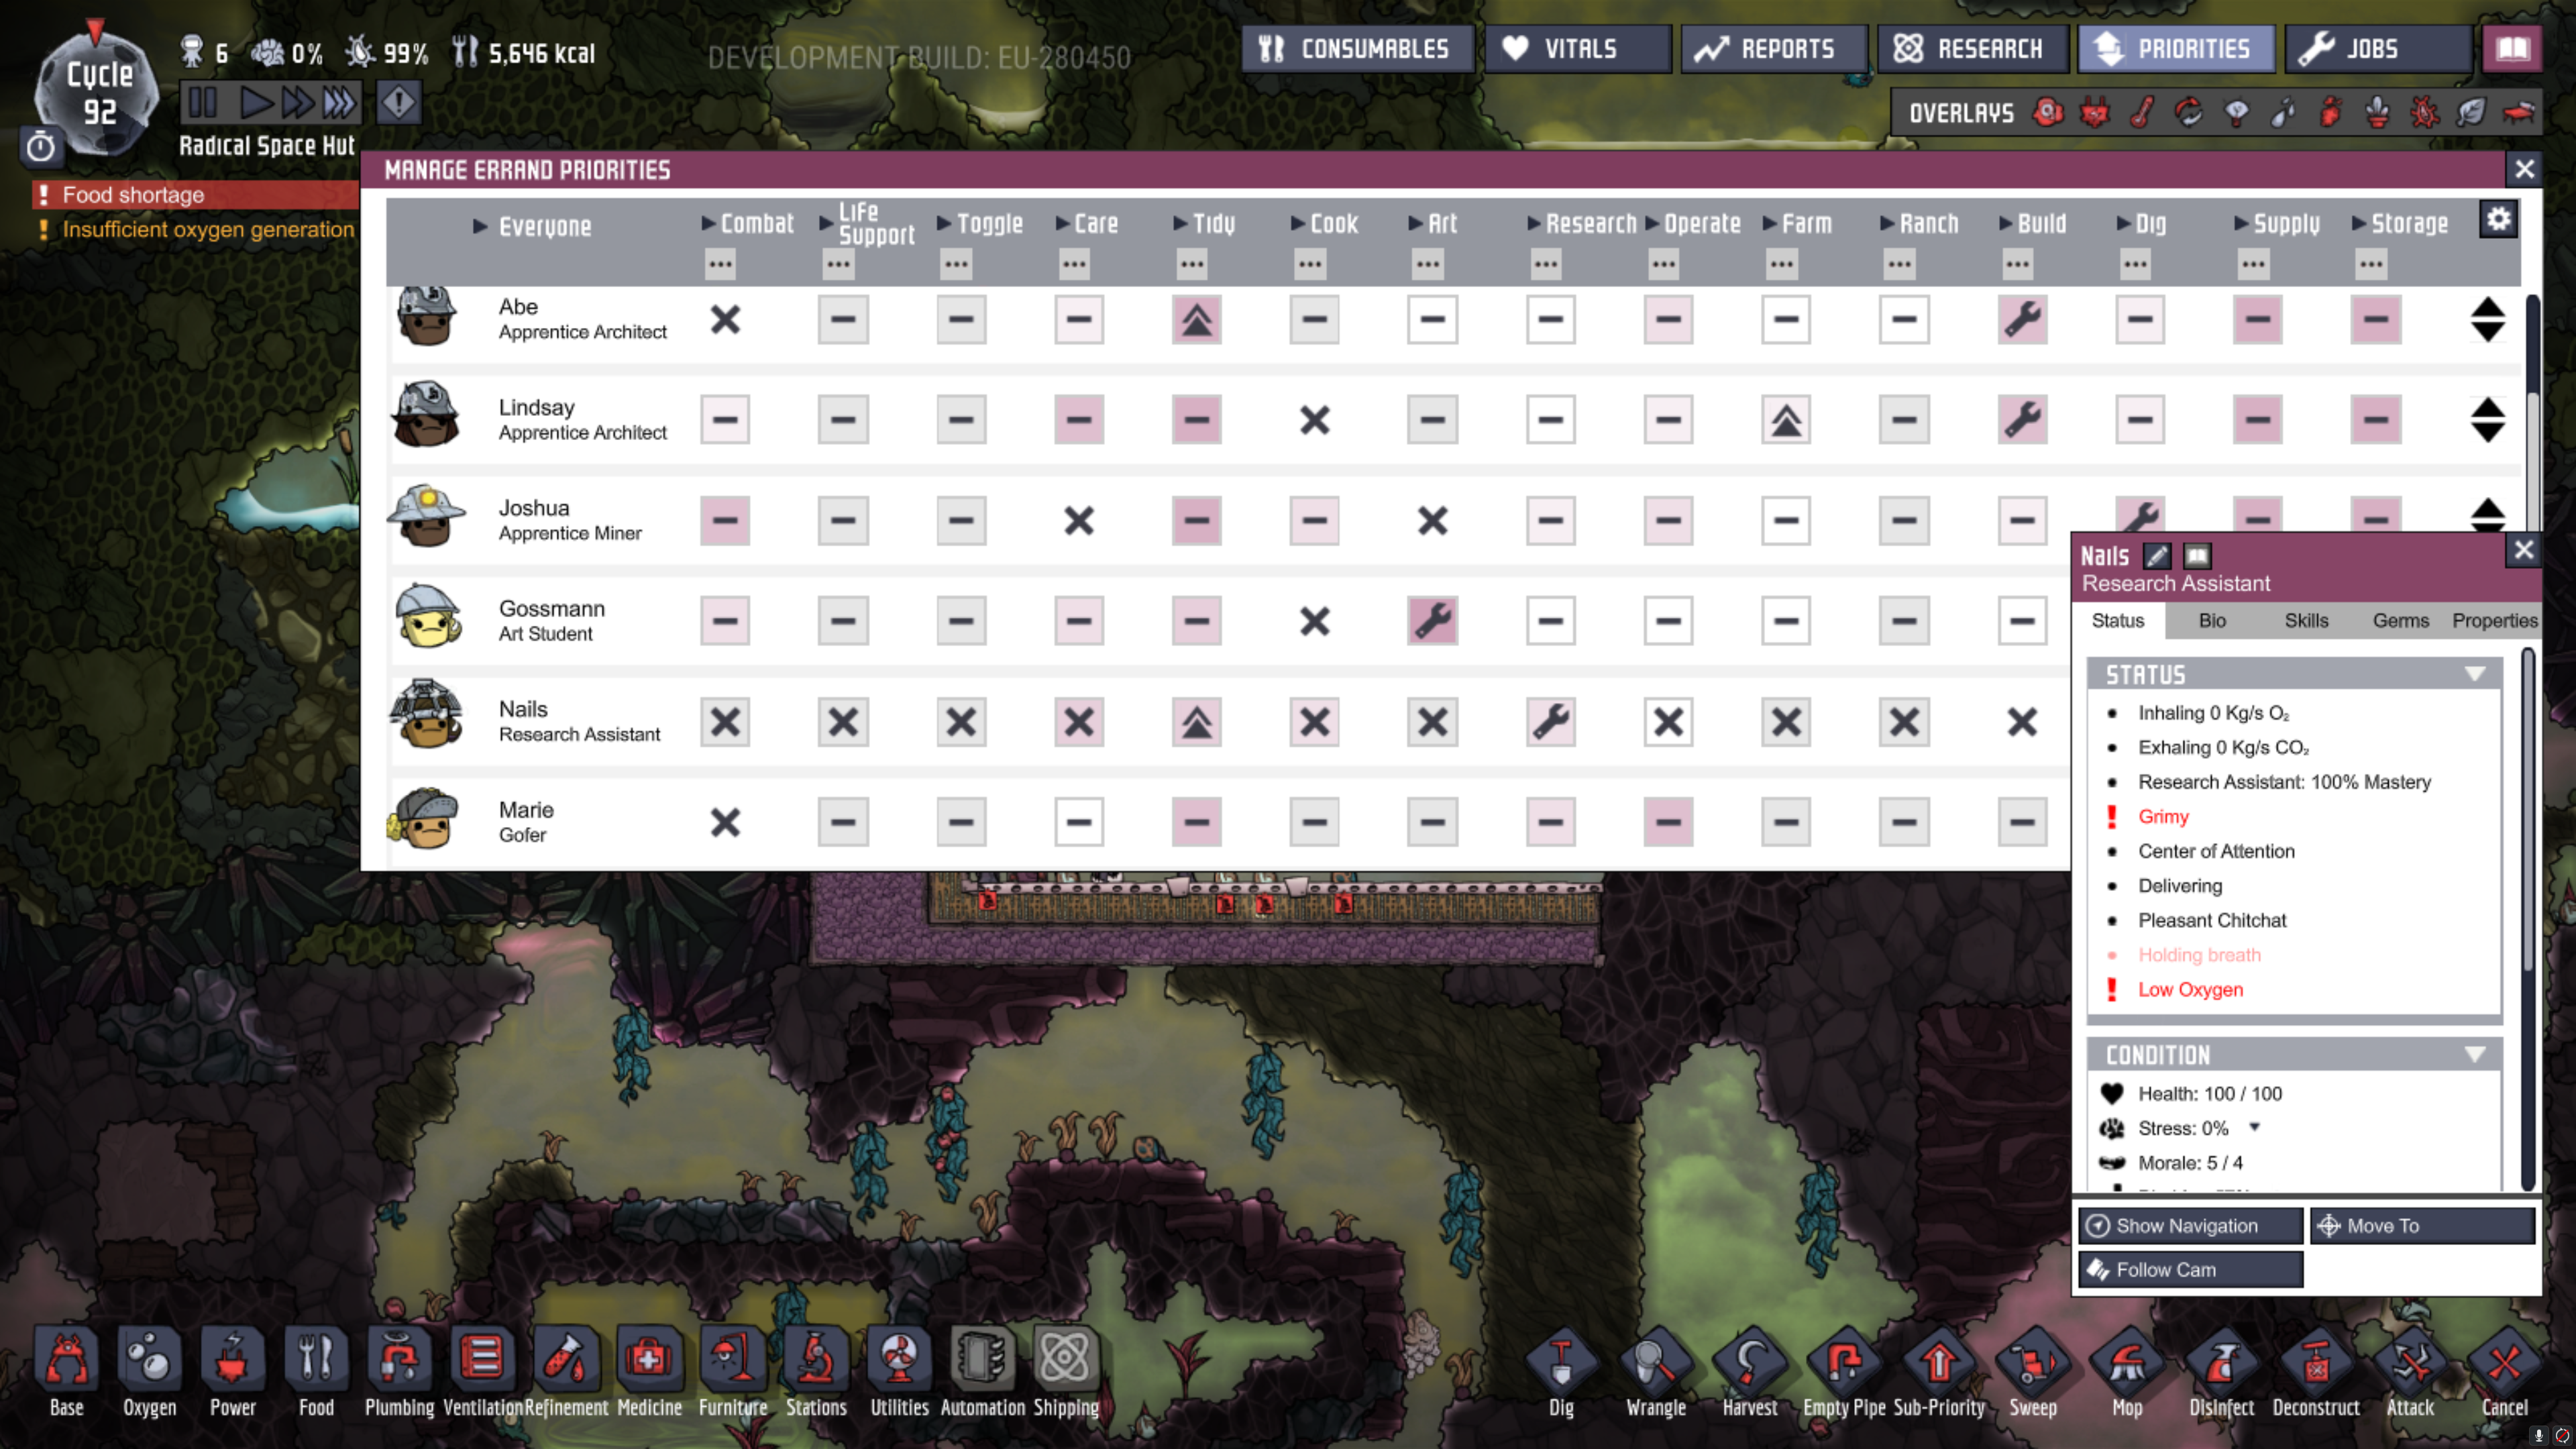The width and height of the screenshot is (2576, 1449).
Task: Click the Follow Cam button
Action: [2190, 1269]
